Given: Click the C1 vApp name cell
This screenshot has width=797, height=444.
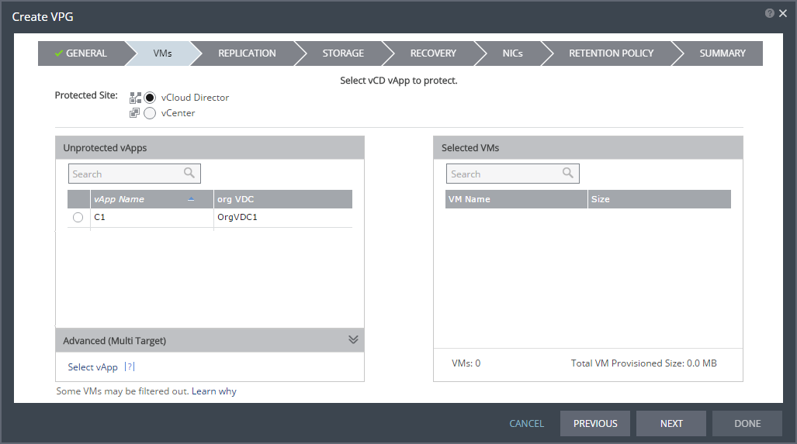Looking at the screenshot, I should (152, 217).
